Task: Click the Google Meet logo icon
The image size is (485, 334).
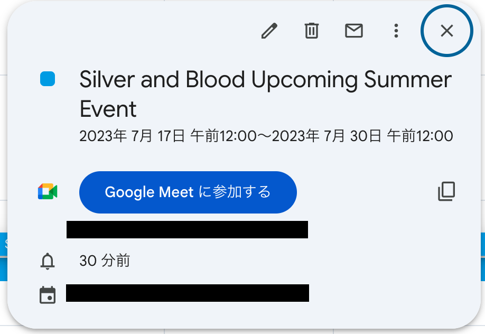Action: point(48,192)
